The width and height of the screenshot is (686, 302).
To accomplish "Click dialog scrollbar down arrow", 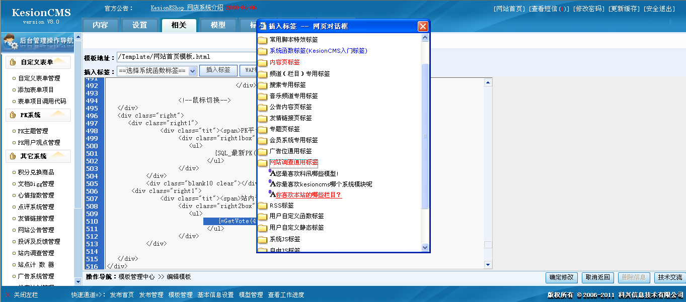I will pyautogui.click(x=425, y=247).
